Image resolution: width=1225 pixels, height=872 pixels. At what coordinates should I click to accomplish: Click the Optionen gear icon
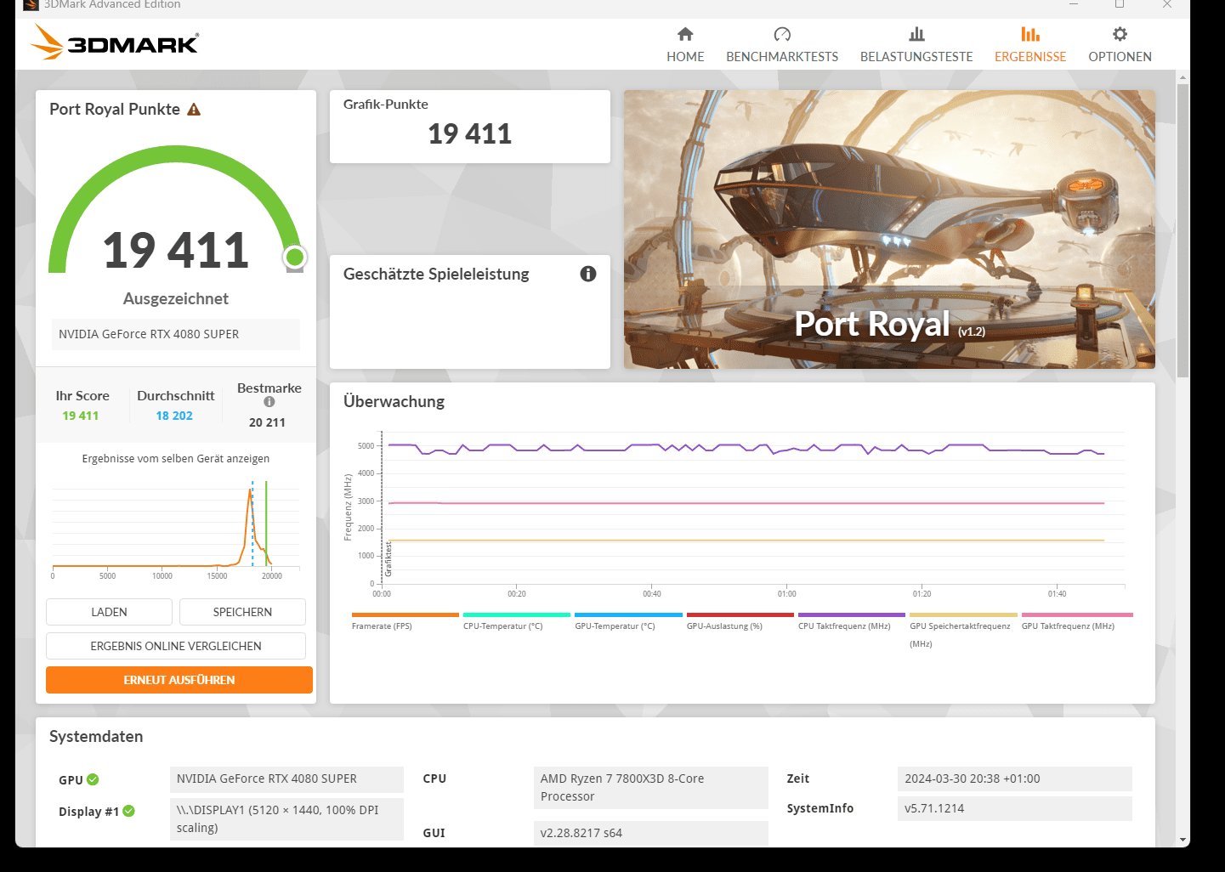click(x=1120, y=34)
